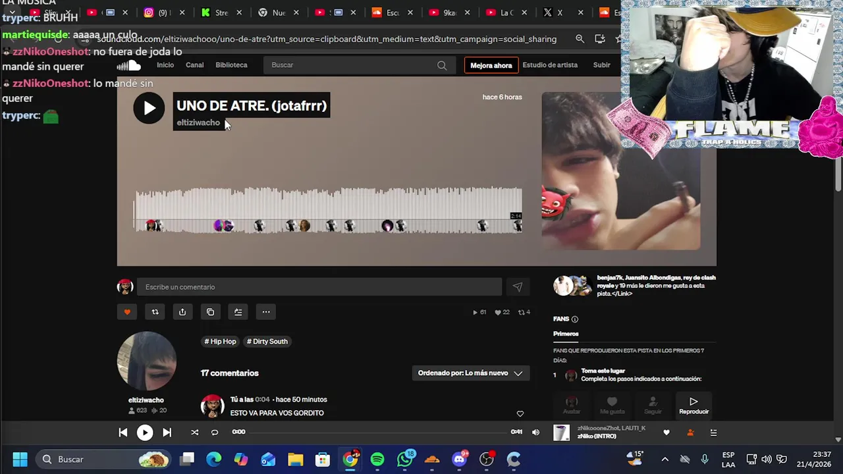
Task: Go to Inicio in the navigation
Action: click(x=165, y=65)
